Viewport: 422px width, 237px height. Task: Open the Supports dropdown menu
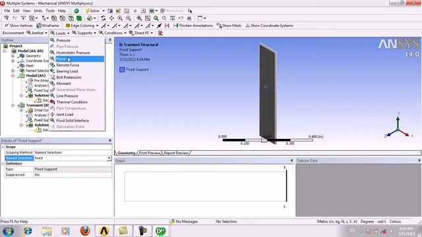click(84, 33)
